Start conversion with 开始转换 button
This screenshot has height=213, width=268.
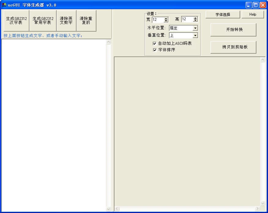pyautogui.click(x=233, y=30)
